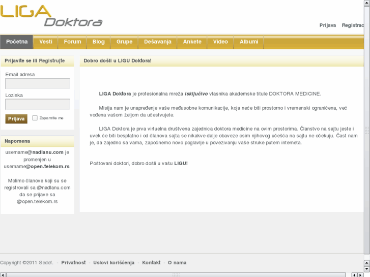The image size is (370, 277).
Task: Click the 'Copyright ©2011 Sedef.' text
Action: 26,263
